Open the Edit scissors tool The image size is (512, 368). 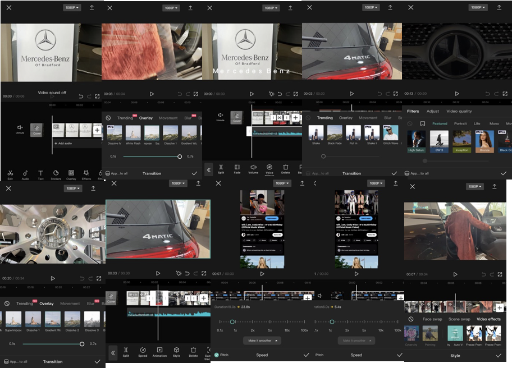[10, 174]
